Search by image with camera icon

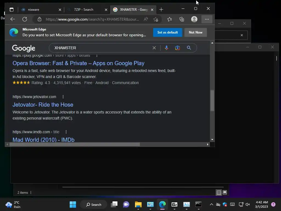[x=178, y=48]
